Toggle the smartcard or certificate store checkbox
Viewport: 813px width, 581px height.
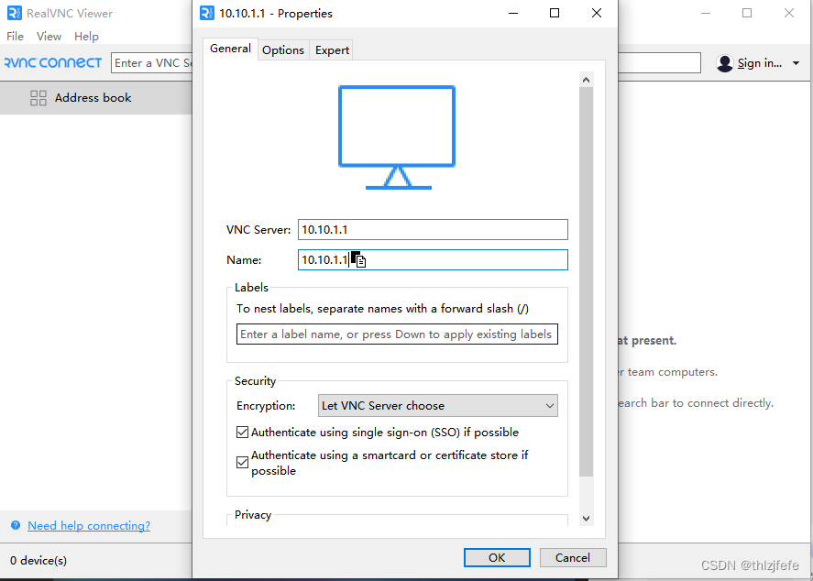coord(242,462)
